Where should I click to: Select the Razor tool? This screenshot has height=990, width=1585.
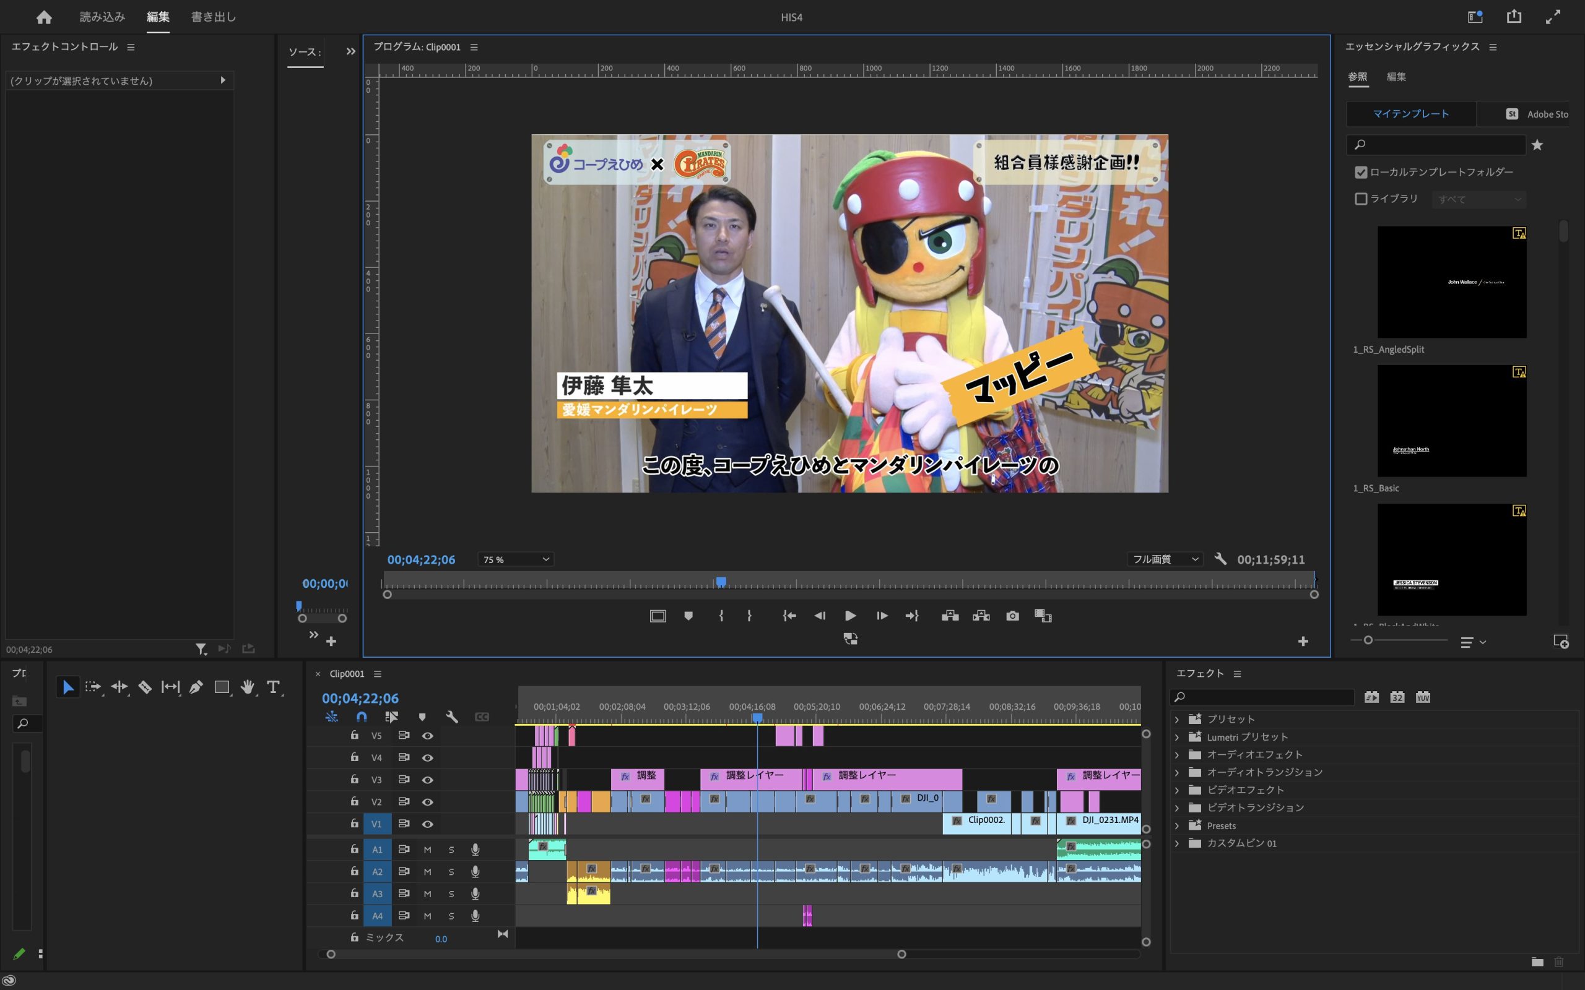[x=145, y=687]
